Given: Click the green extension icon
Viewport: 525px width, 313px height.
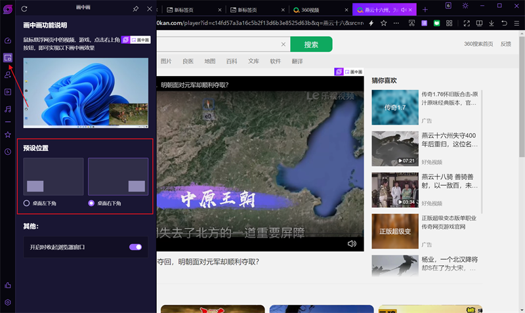Looking at the screenshot, I should point(436,23).
